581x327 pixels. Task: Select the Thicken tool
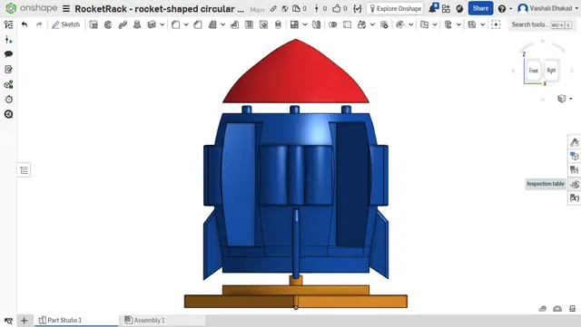(x=152, y=24)
